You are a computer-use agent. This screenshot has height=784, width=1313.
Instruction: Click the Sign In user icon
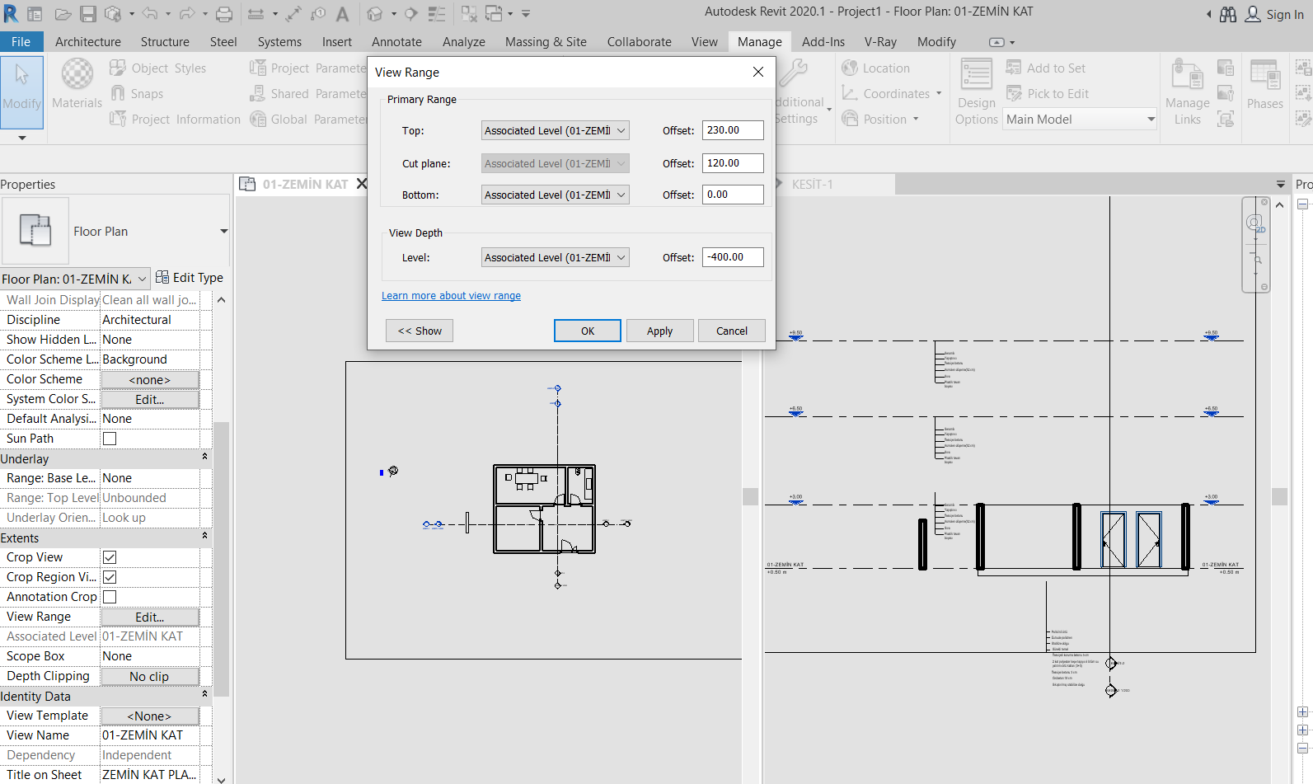click(1253, 14)
